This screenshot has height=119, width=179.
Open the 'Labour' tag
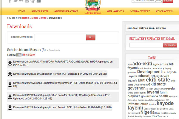[x=147, y=109]
